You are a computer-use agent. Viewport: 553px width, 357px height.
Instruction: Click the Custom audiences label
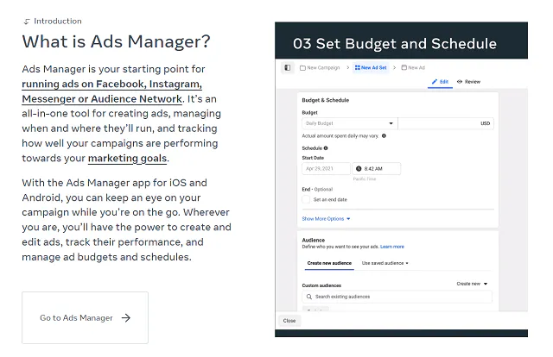(321, 285)
